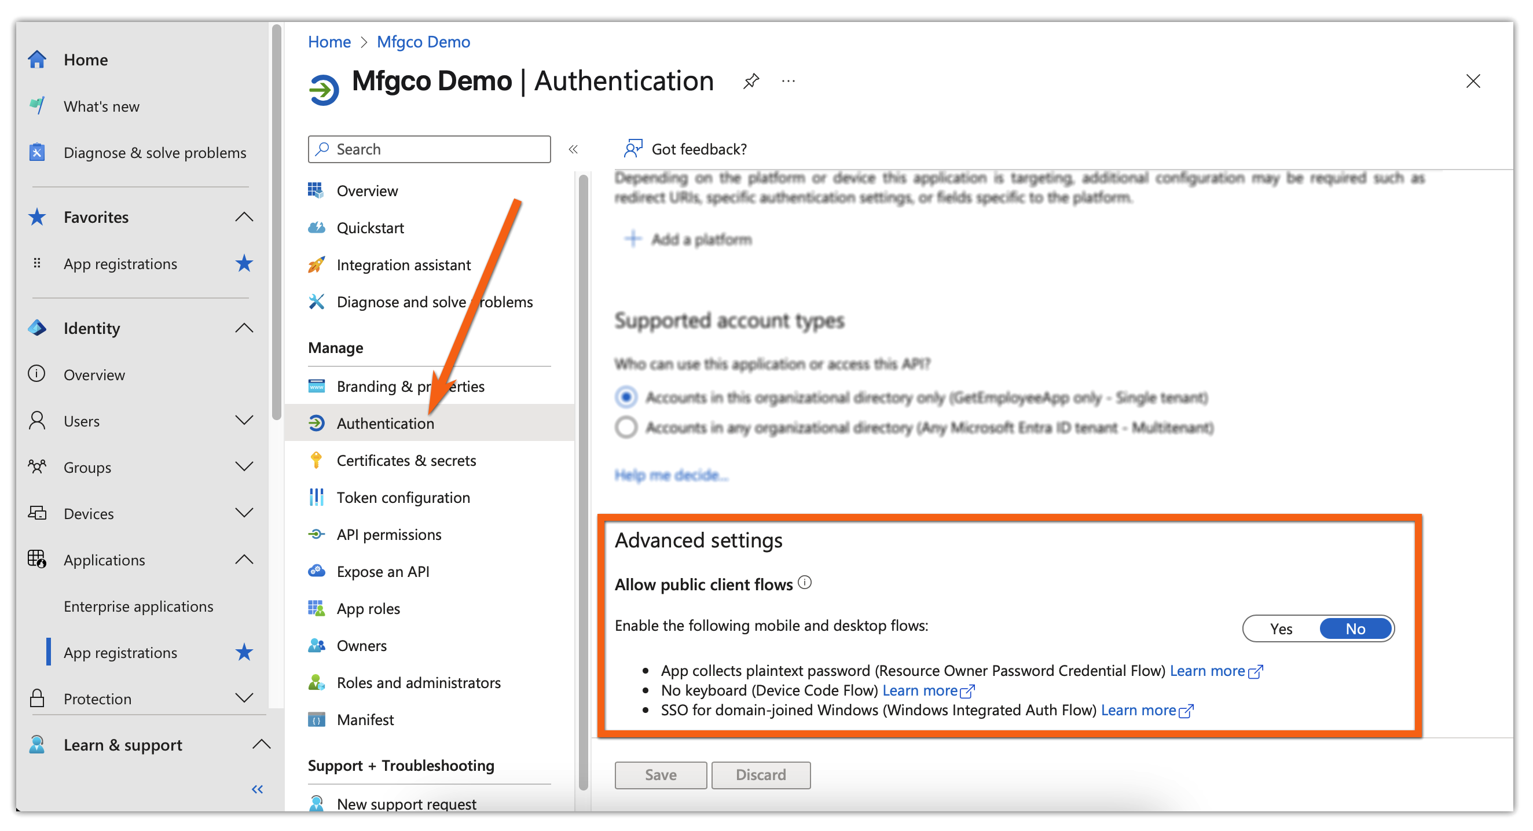Click the Mfgco Demo breadcrumb link
The image size is (1533, 831).
[423, 42]
